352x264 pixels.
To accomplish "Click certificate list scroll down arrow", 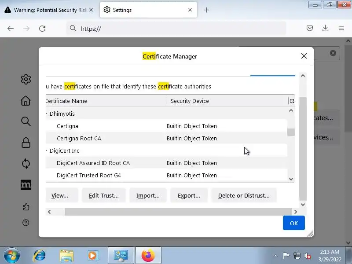I will [291, 179].
